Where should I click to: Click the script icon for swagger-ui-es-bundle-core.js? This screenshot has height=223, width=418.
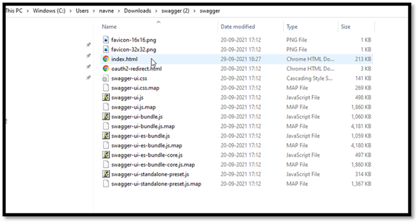[106, 155]
